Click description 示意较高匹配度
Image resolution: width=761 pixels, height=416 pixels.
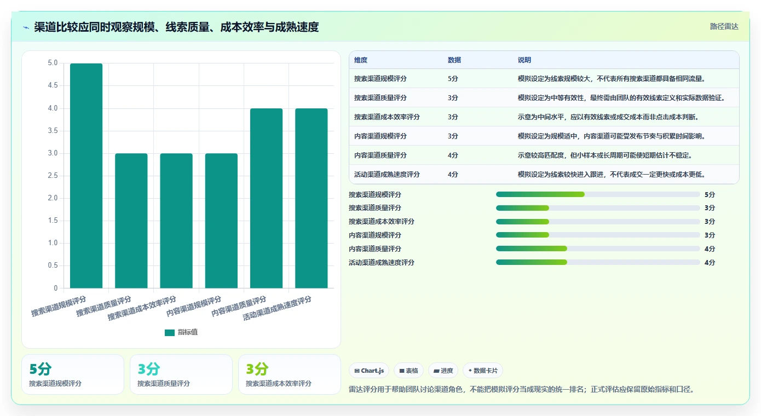pos(606,155)
